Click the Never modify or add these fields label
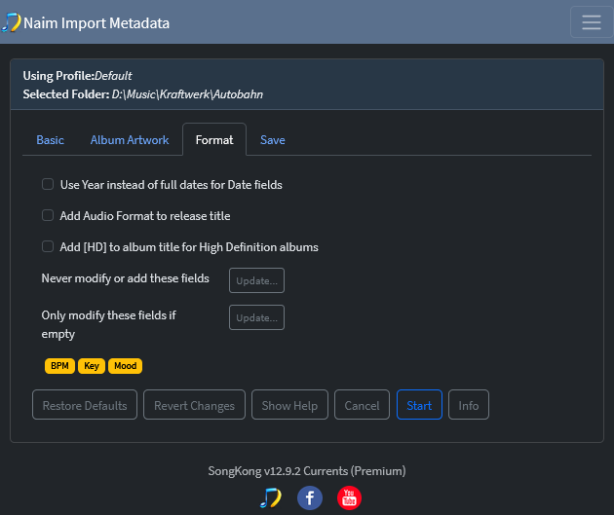614x515 pixels. click(126, 278)
